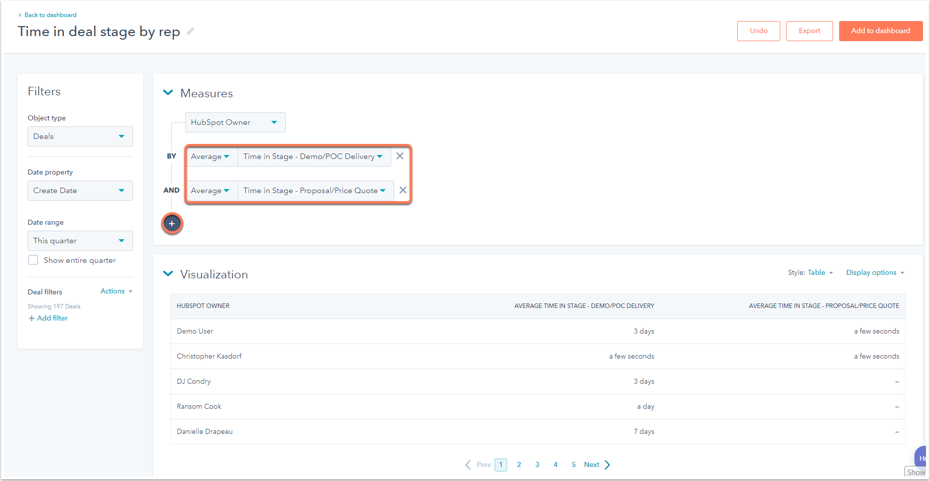Click Add to dashboard button
The width and height of the screenshot is (930, 481).
(881, 31)
